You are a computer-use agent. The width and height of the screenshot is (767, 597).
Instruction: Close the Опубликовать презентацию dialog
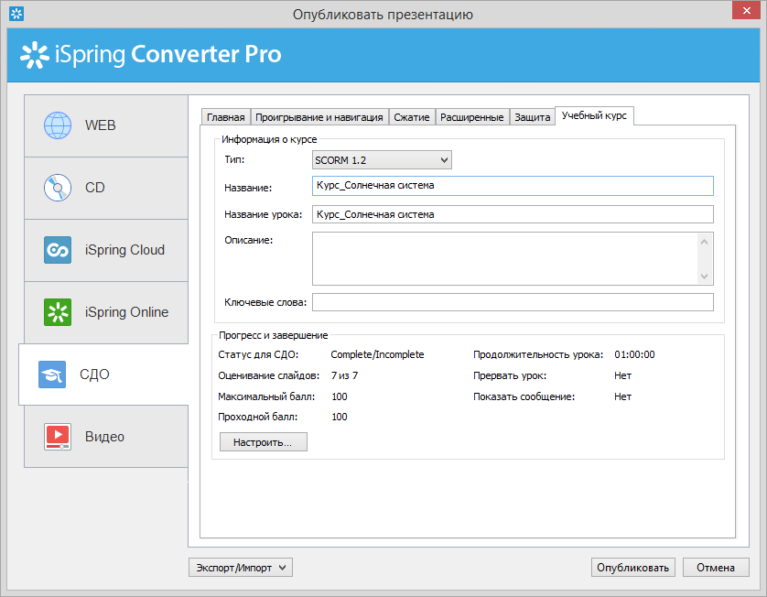click(x=746, y=11)
